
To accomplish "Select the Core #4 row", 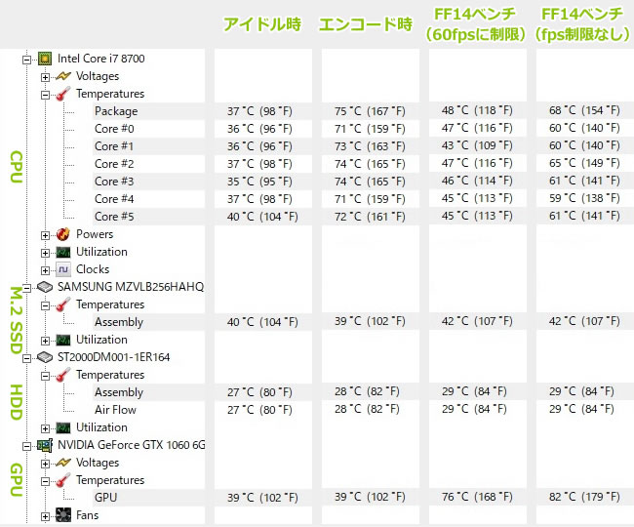I will tap(148, 199).
